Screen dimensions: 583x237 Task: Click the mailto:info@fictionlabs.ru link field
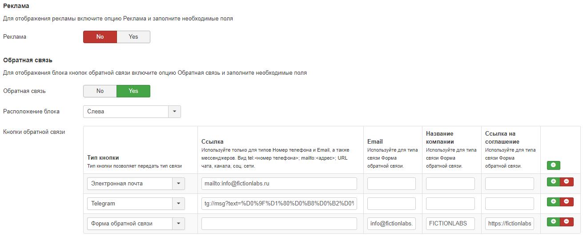[x=279, y=184]
